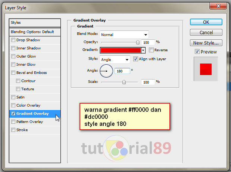Enable the Color Overlay checkbox

13,105
